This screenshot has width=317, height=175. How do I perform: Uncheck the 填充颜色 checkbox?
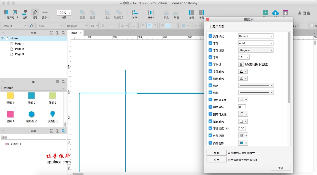point(210,121)
